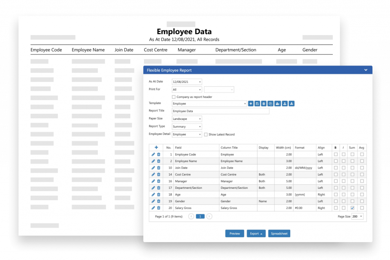
Task: Click the template download icon
Action: click(x=291, y=104)
